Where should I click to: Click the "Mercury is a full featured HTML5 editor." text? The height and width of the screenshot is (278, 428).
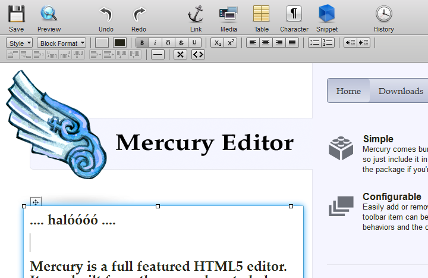pos(158,267)
